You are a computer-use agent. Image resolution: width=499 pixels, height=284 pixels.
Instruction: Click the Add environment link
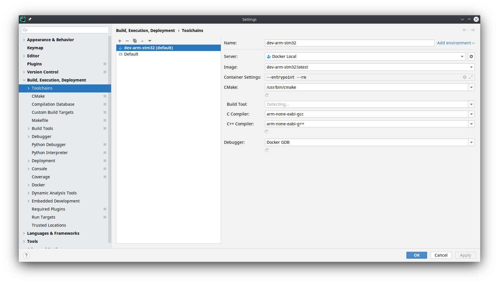tap(456, 43)
